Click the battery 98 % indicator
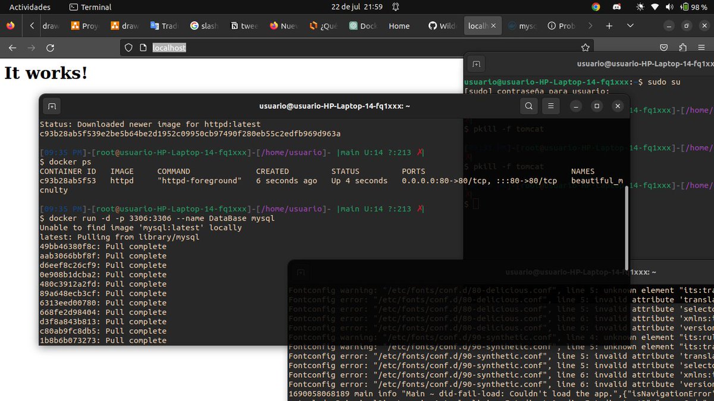 [x=694, y=7]
